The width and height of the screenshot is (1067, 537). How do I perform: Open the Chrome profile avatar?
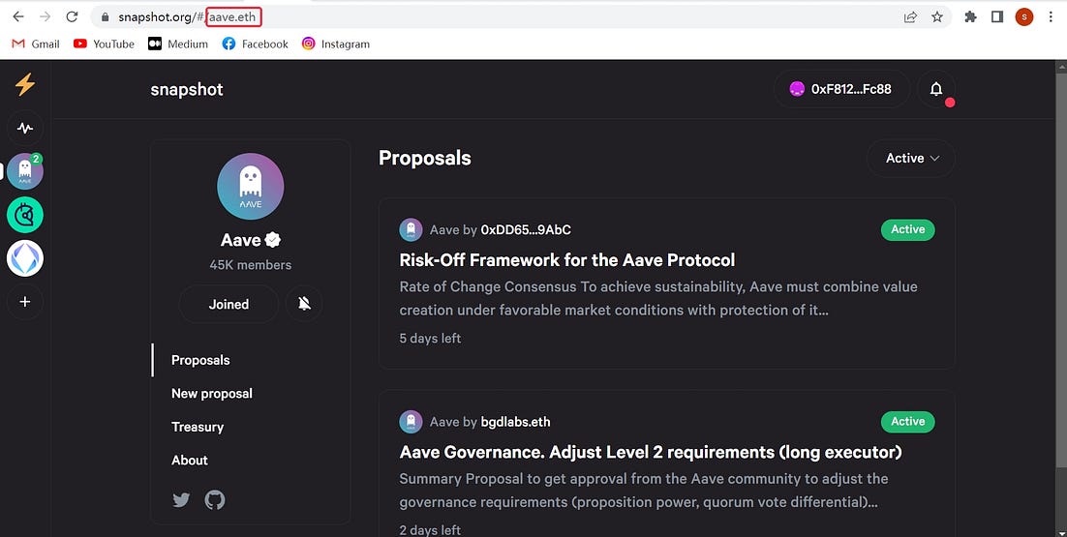pyautogui.click(x=1024, y=17)
